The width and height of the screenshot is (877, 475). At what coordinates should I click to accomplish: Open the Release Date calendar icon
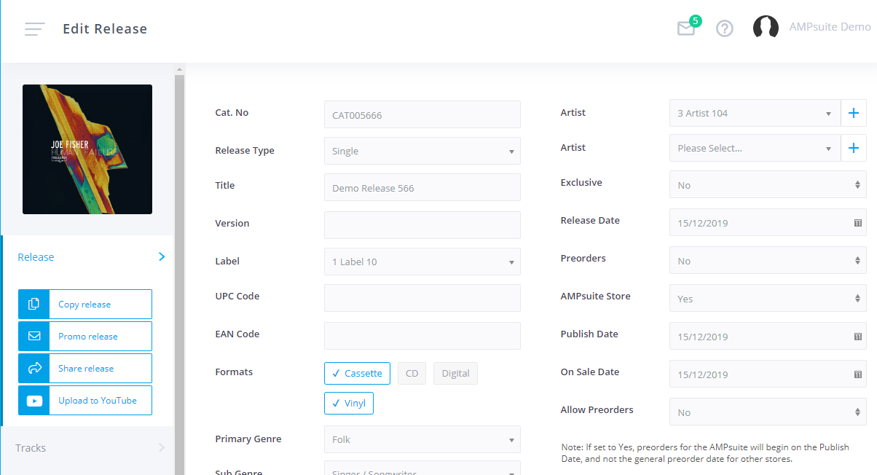[857, 222]
